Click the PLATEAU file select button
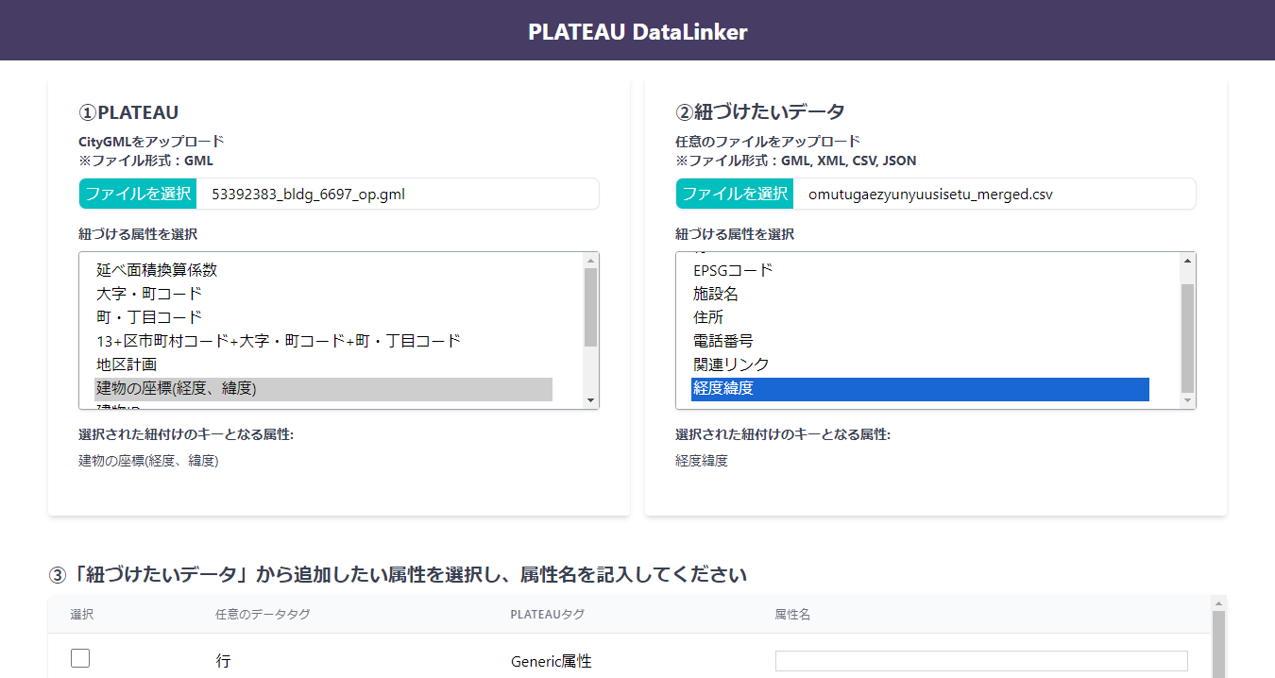Viewport: 1275px width, 678px height. (x=138, y=195)
